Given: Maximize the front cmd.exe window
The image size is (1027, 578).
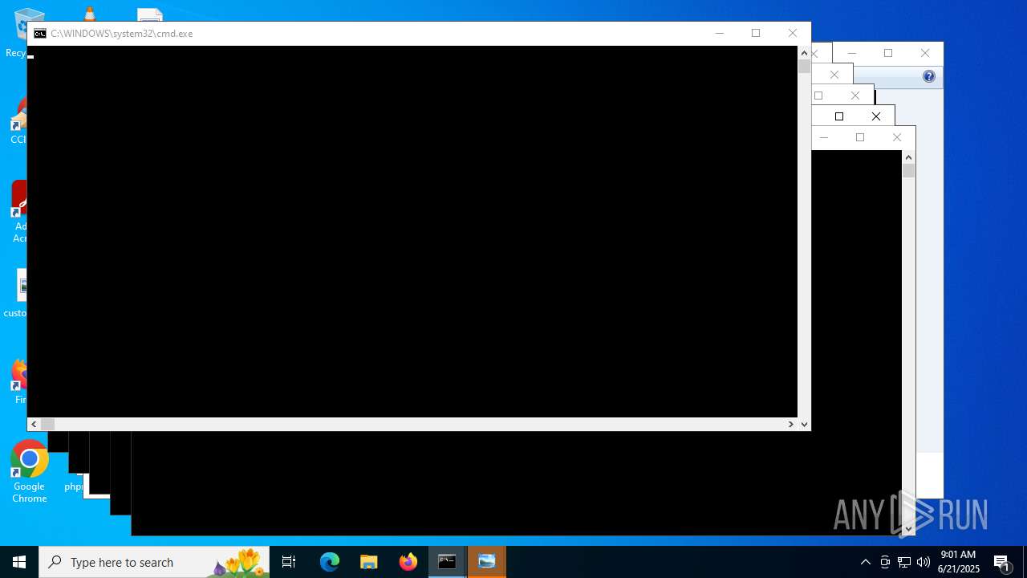Looking at the screenshot, I should [x=756, y=33].
